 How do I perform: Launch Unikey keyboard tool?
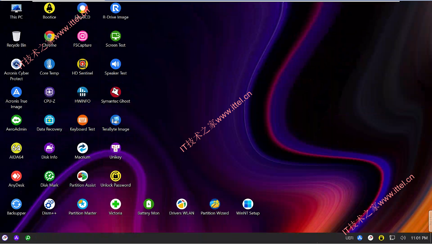point(116,151)
